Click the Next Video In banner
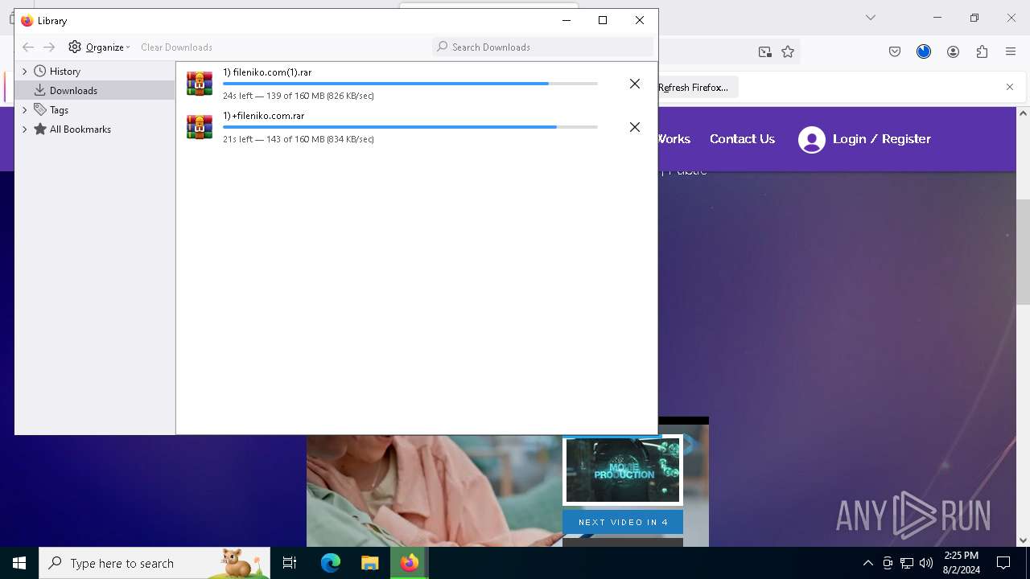The image size is (1030, 579). tap(623, 522)
